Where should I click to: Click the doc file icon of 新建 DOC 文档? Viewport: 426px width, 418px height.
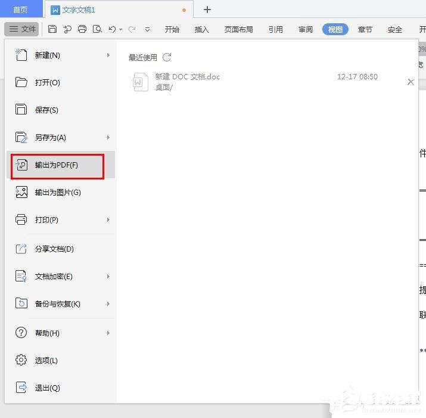(x=140, y=82)
